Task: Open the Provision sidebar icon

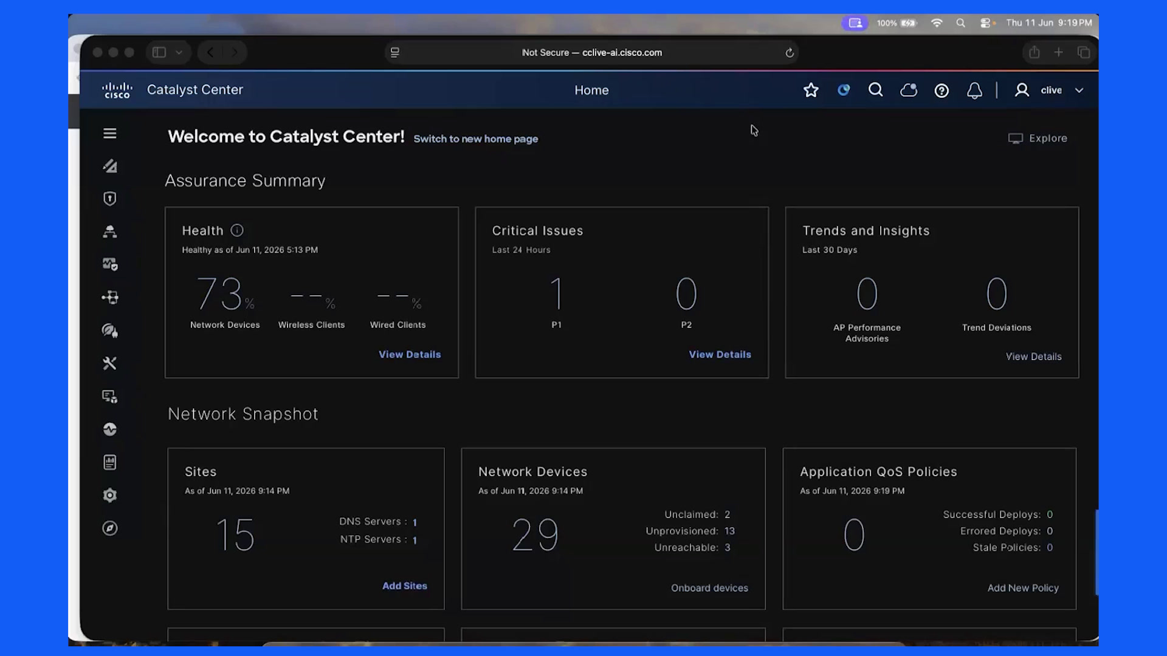Action: point(109,231)
